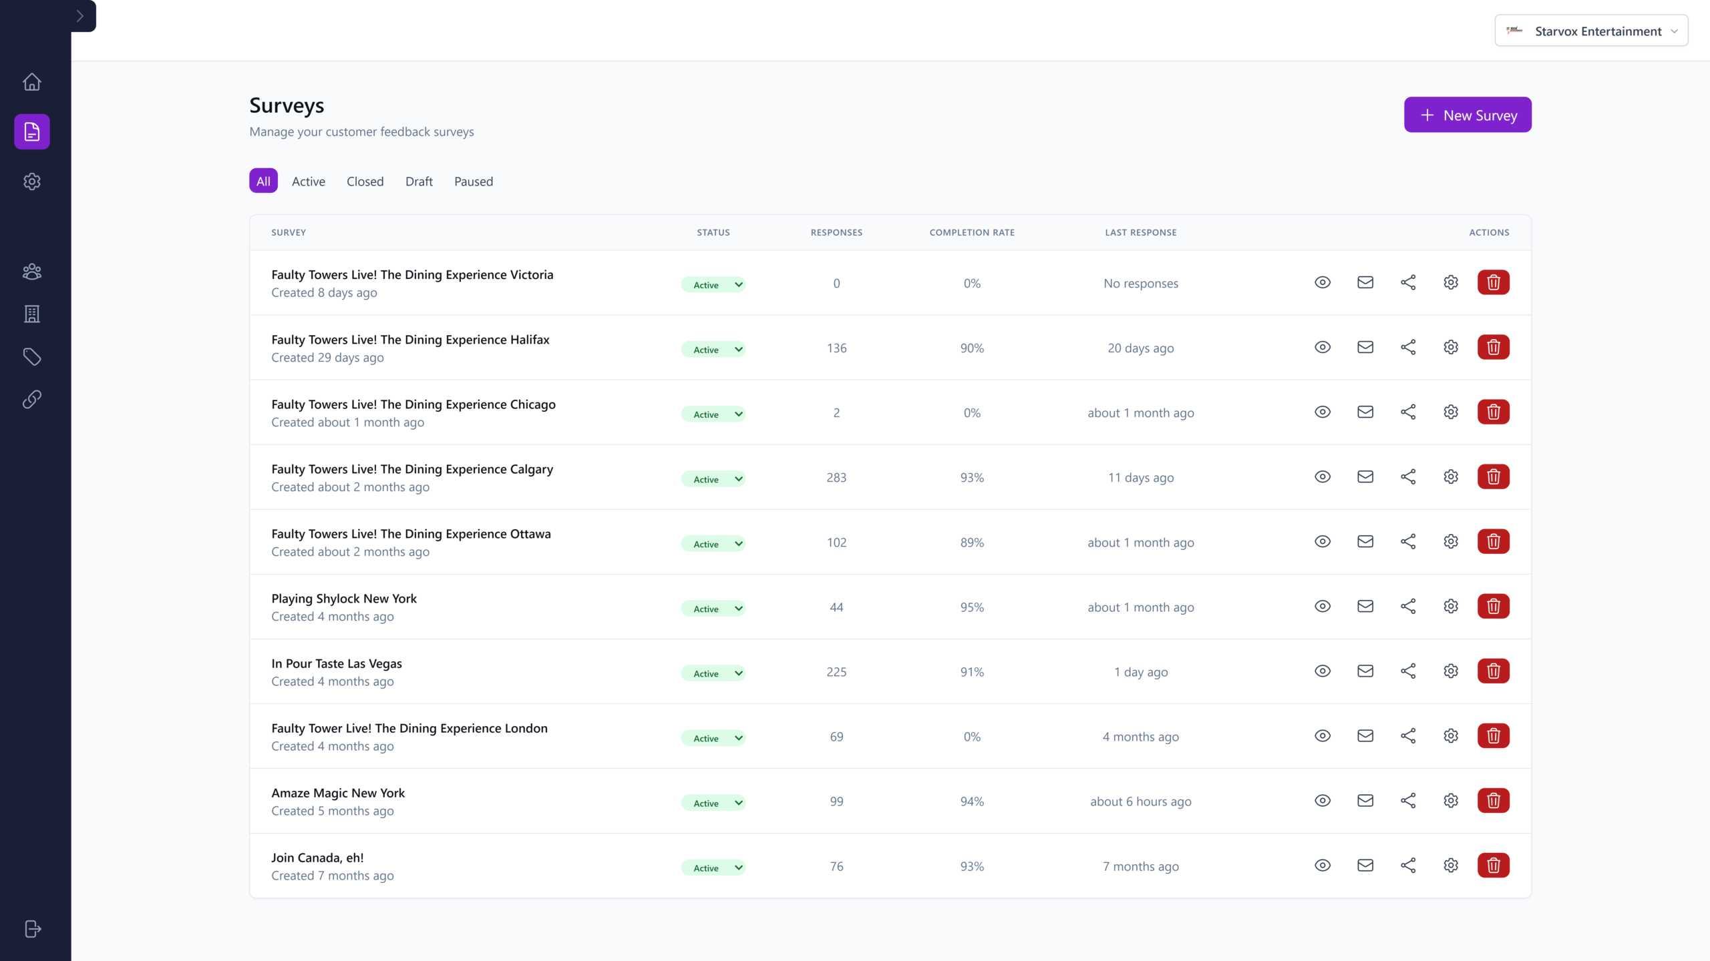Click the New Survey button
Image resolution: width=1710 pixels, height=961 pixels.
1467,115
